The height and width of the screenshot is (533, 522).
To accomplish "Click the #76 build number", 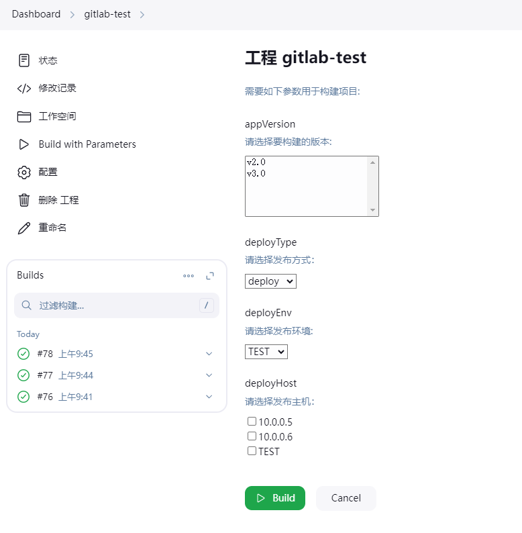I will point(45,397).
